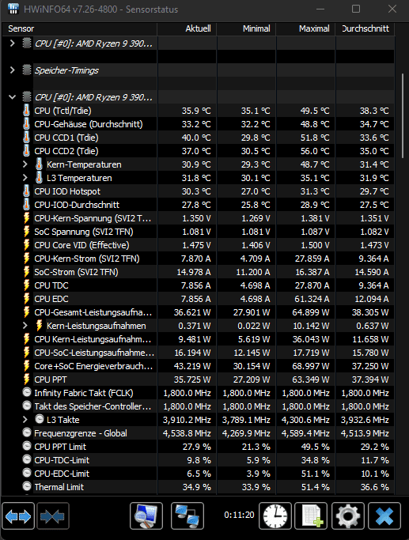Click lightning icon of CPU TDC row

click(27, 285)
